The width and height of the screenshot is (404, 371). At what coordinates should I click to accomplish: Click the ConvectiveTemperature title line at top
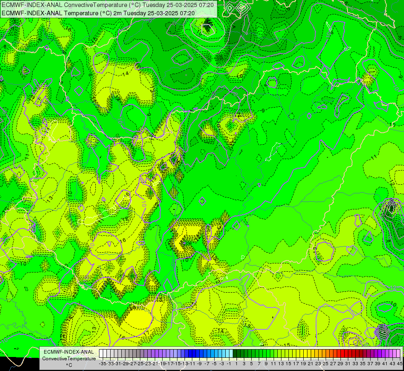(108, 5)
